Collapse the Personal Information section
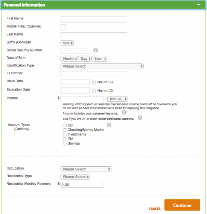 pyautogui.click(x=198, y=5)
